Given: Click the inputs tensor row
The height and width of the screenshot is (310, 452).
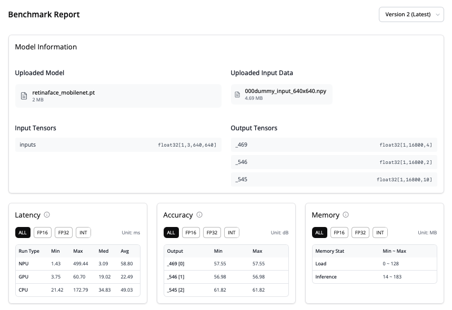Looking at the screenshot, I should [x=118, y=144].
